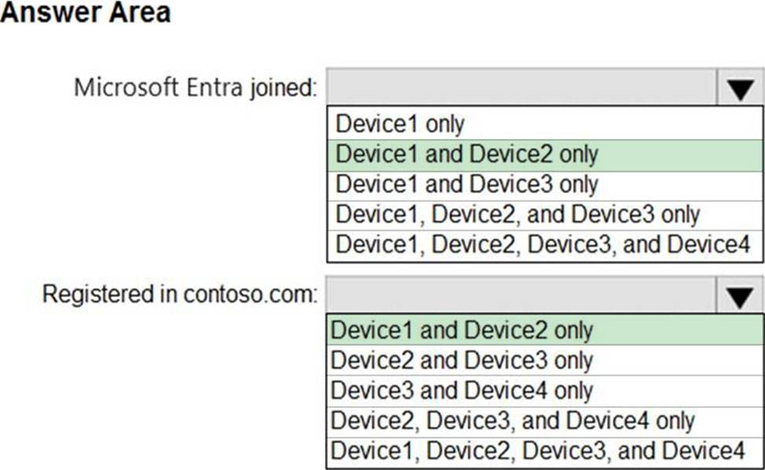765x470 pixels.
Task: Pick 'Device2, Device3, and Device4 only' option
Action: point(513,420)
